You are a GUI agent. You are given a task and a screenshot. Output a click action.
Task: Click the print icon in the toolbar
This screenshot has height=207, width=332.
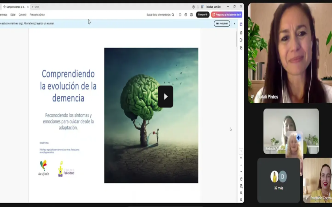(191, 15)
